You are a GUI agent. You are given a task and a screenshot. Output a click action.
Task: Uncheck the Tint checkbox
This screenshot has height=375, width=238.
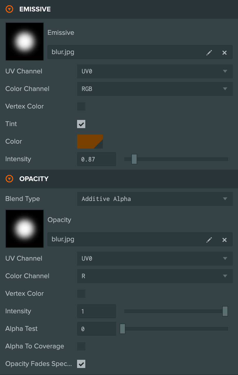pos(81,124)
